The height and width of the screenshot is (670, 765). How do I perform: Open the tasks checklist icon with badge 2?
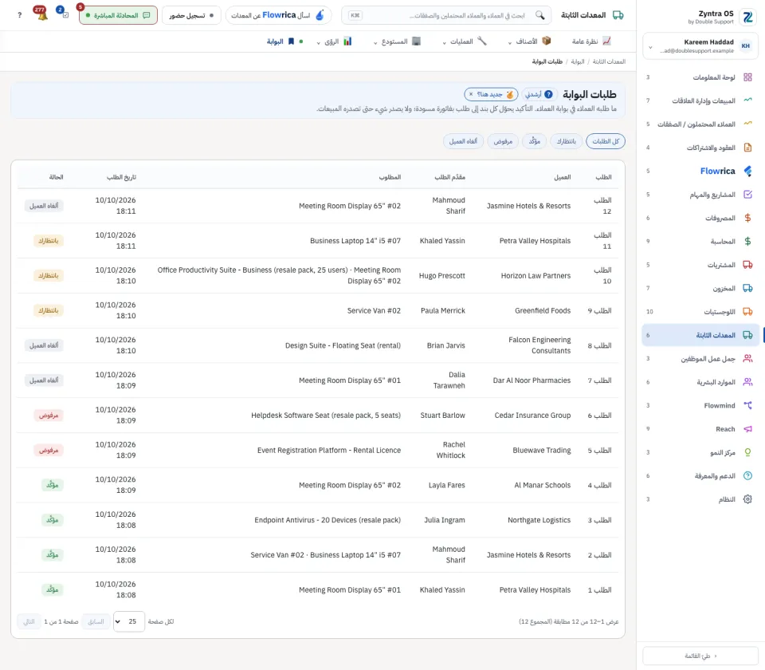pyautogui.click(x=64, y=14)
